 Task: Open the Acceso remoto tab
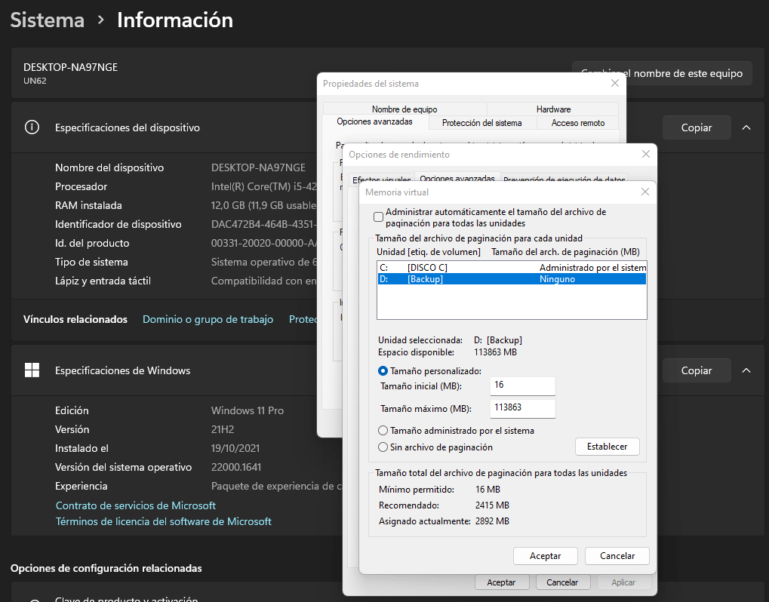point(577,123)
